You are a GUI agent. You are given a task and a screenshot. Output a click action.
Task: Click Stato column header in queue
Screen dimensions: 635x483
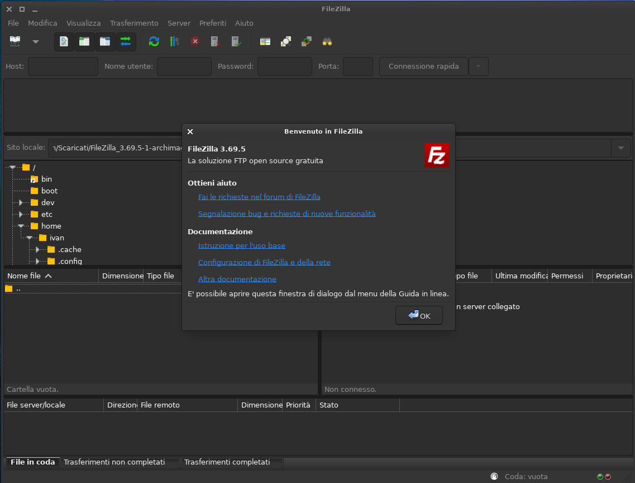tap(357, 405)
